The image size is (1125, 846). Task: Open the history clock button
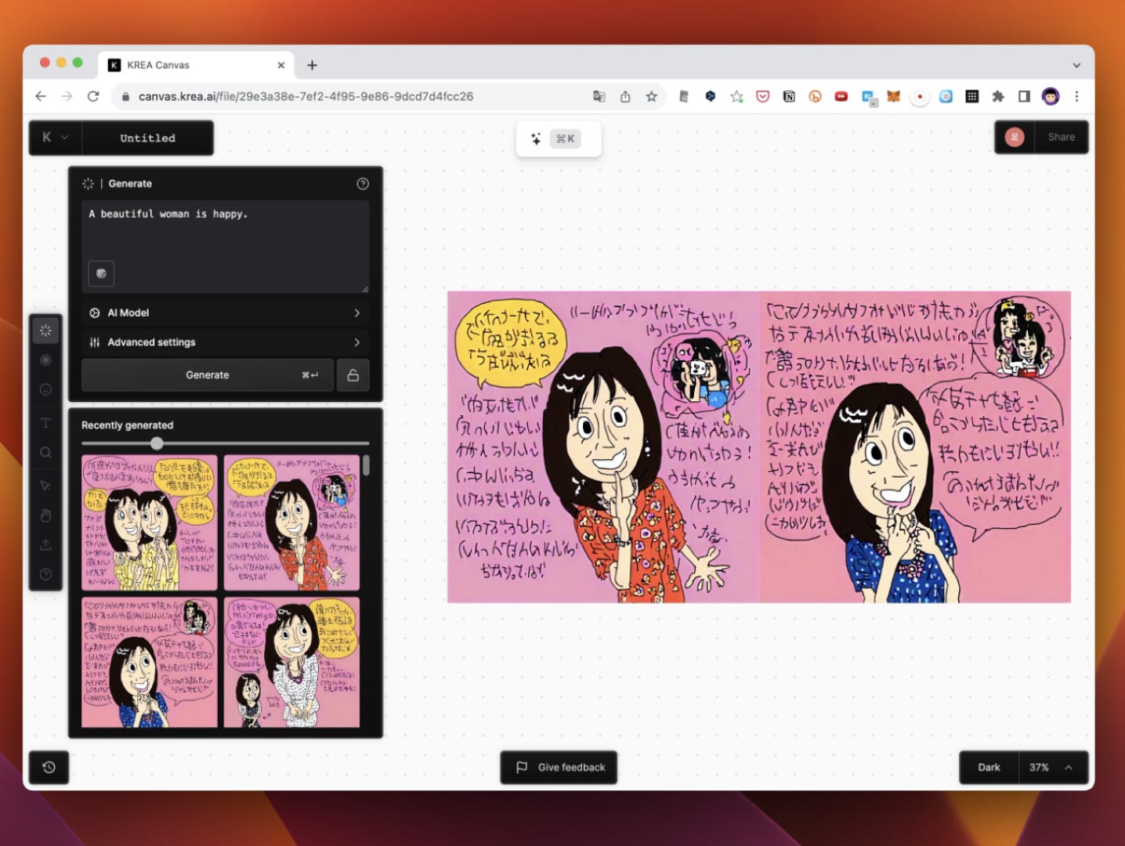pos(49,768)
